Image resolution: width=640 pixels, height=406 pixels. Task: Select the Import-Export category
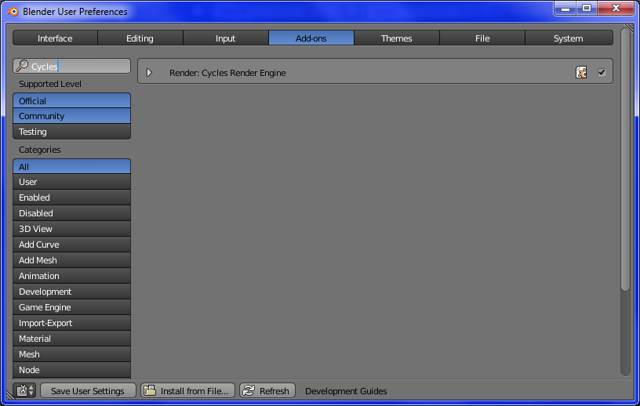(x=72, y=323)
